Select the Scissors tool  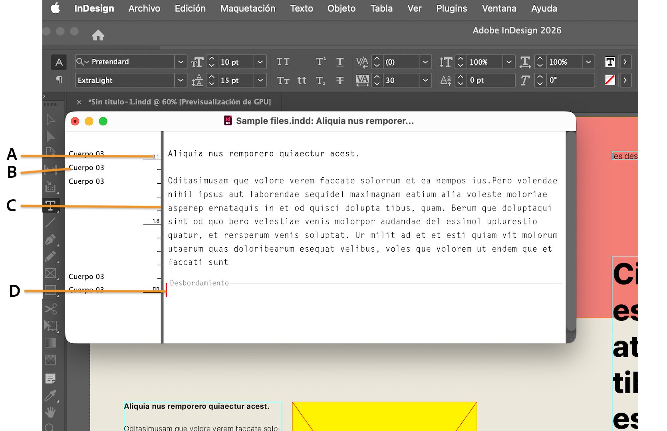(x=51, y=308)
